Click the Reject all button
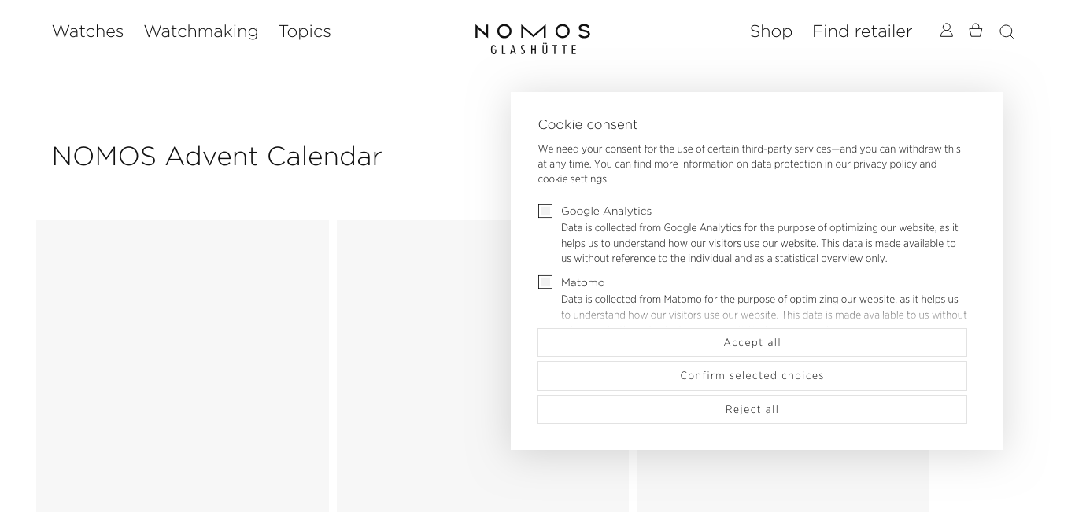 coord(752,409)
